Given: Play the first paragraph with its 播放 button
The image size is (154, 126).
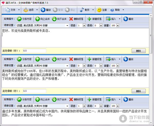Looking at the screenshot, I should click(x=128, y=19).
